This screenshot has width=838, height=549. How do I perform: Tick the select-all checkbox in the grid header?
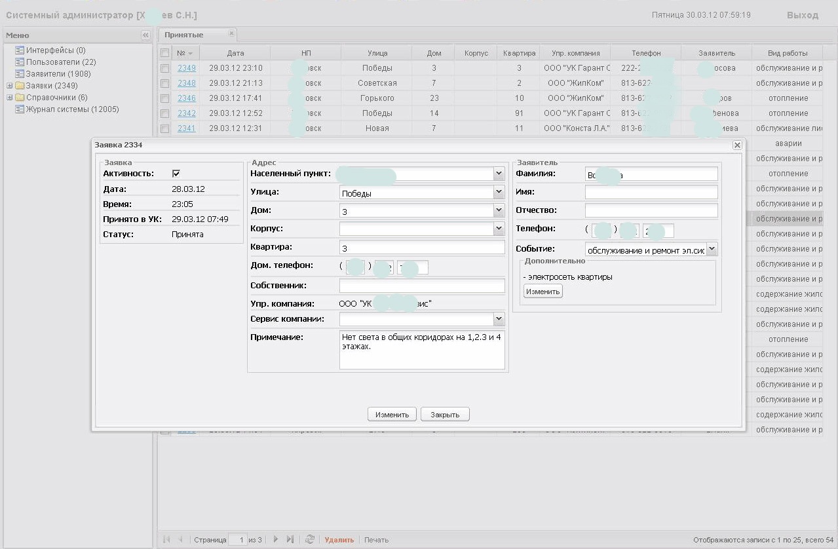pos(165,53)
